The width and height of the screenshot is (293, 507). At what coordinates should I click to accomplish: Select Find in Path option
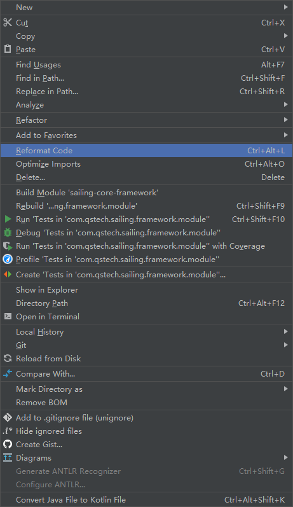pos(146,78)
